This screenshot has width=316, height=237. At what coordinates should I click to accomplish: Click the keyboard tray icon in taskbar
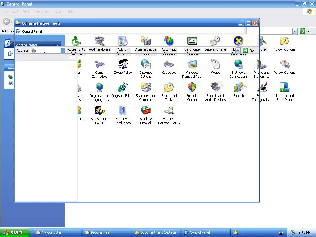281,233
